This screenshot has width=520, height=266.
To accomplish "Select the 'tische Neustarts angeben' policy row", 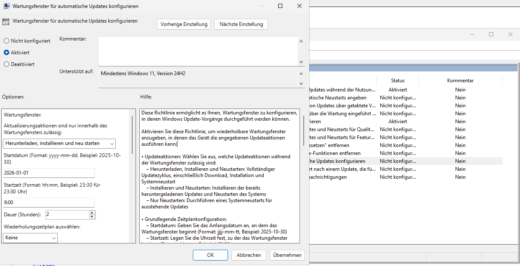I will tap(405, 98).
